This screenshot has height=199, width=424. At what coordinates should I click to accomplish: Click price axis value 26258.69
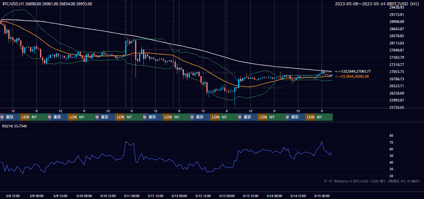coord(396,93)
